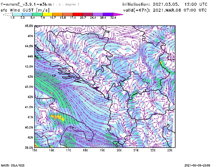Click the dashed white legend tip below 1.6
216x167 pixels.
point(8,14)
